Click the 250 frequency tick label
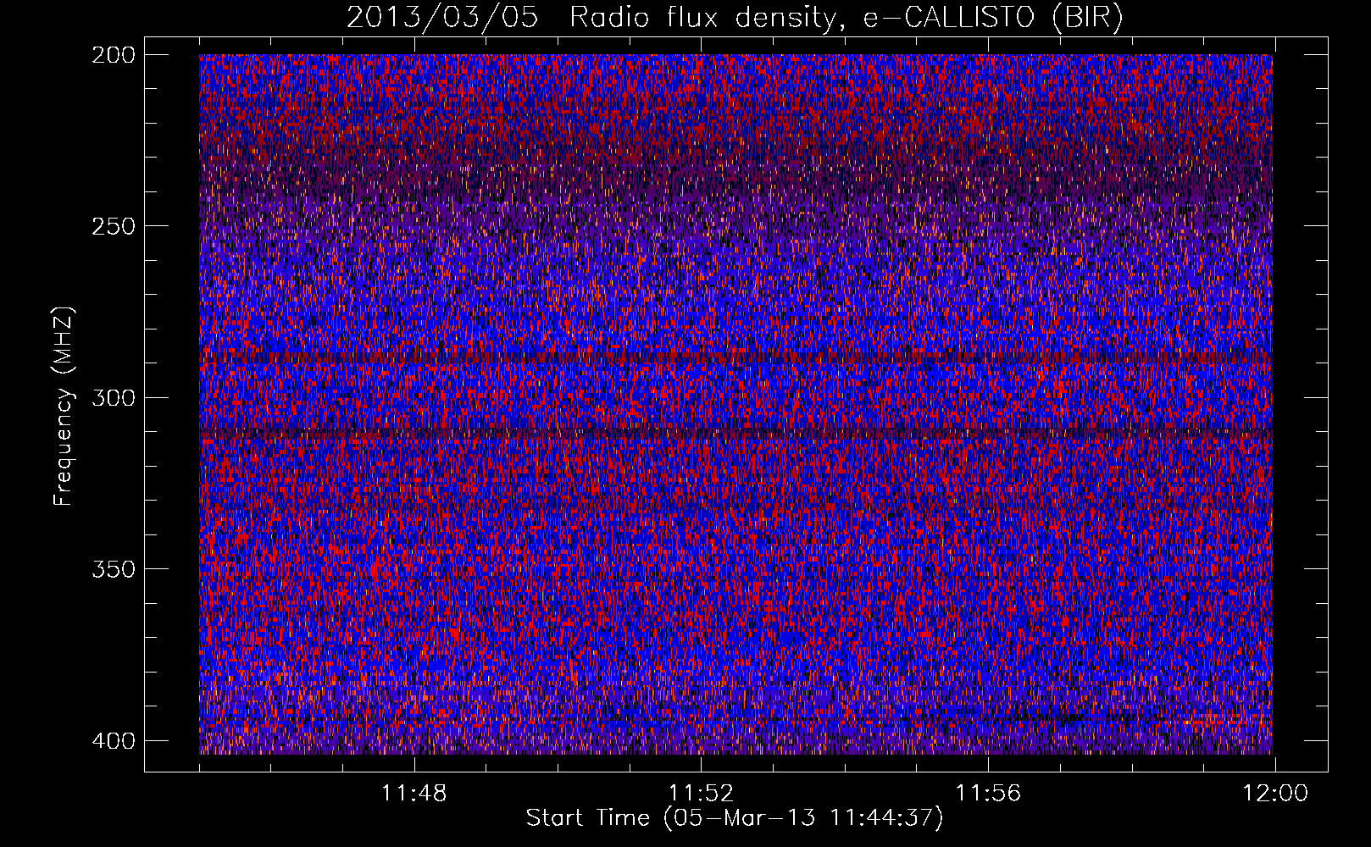The width and height of the screenshot is (1371, 847). (113, 226)
